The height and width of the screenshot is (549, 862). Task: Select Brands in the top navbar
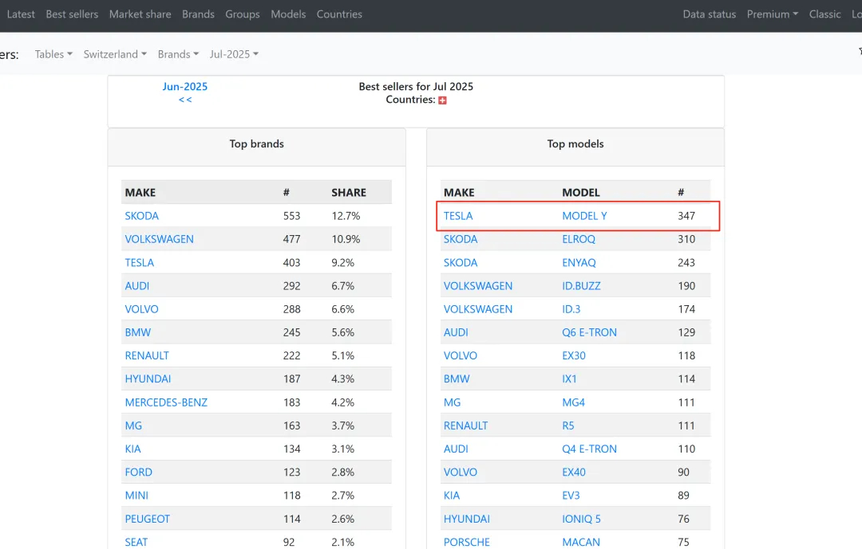pyautogui.click(x=199, y=14)
